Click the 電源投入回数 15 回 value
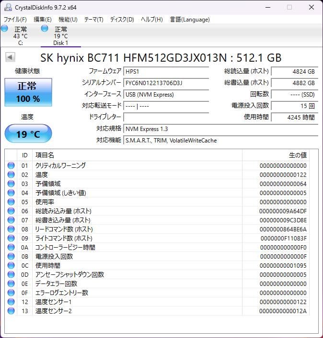Screen dimensions: 323x338 click(295, 106)
